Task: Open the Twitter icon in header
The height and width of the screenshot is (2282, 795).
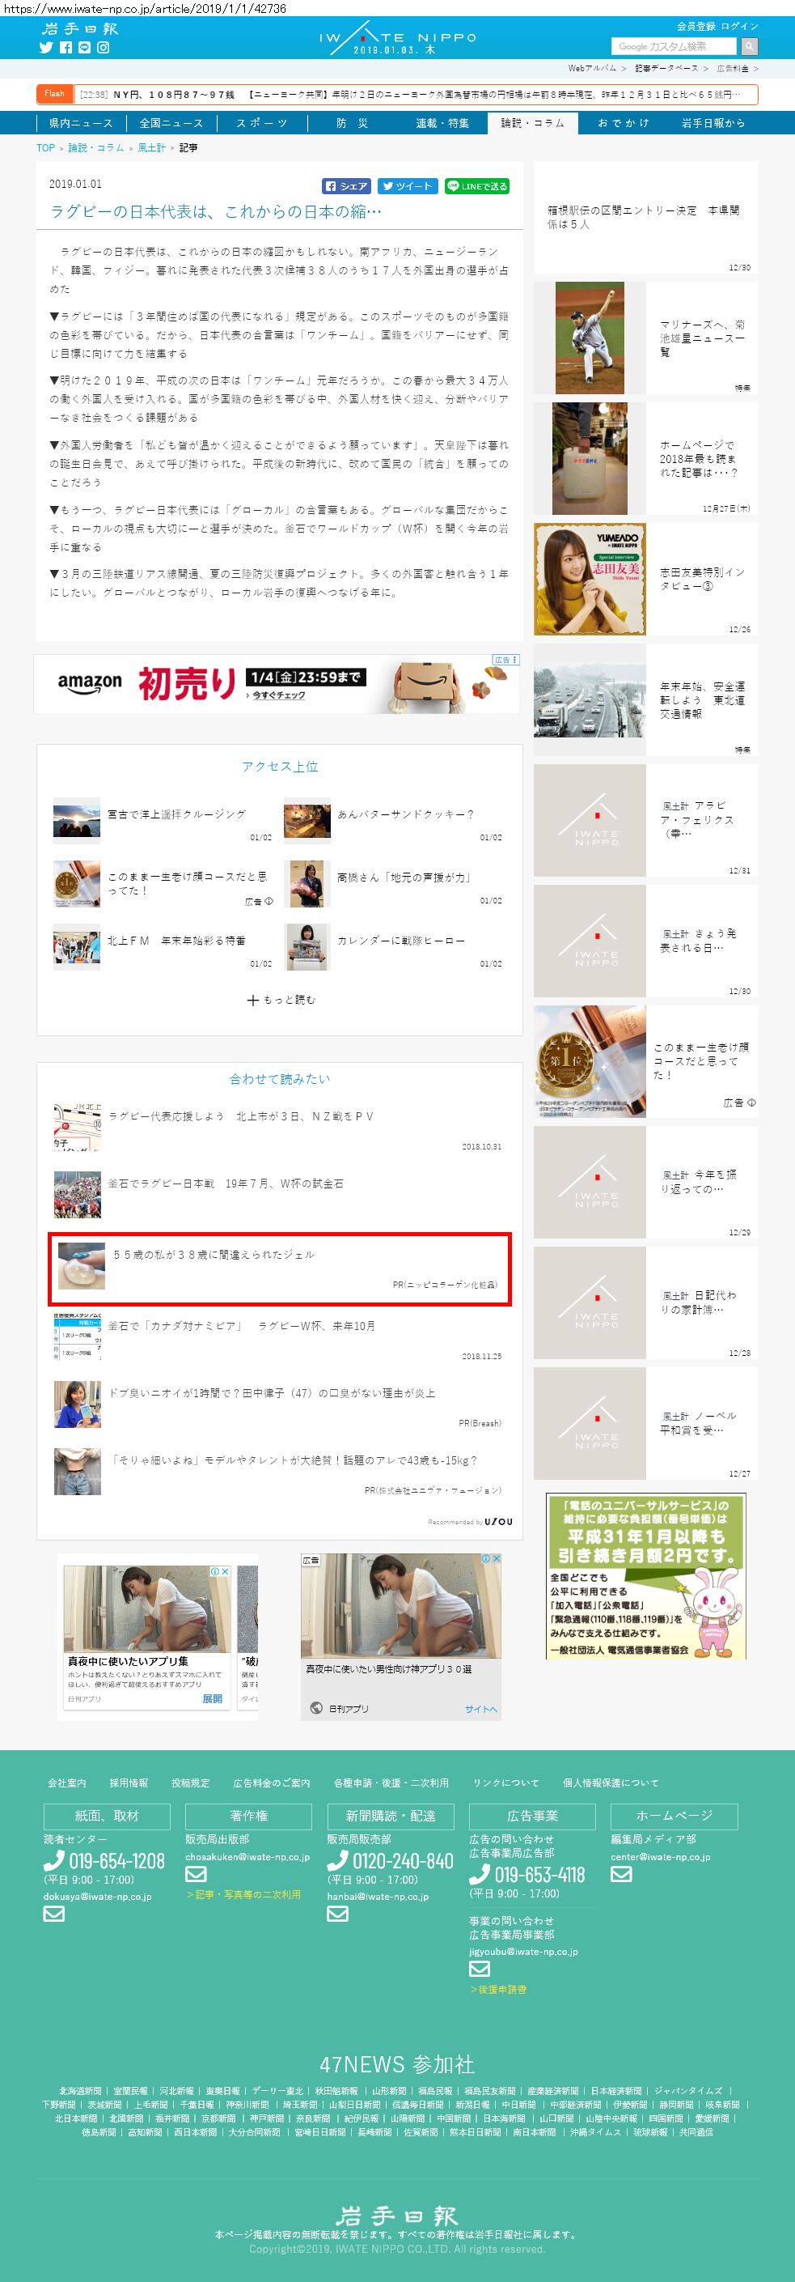Action: coord(46,48)
